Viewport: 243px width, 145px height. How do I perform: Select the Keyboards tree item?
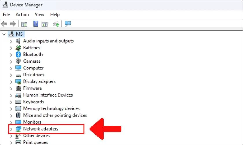(34, 102)
